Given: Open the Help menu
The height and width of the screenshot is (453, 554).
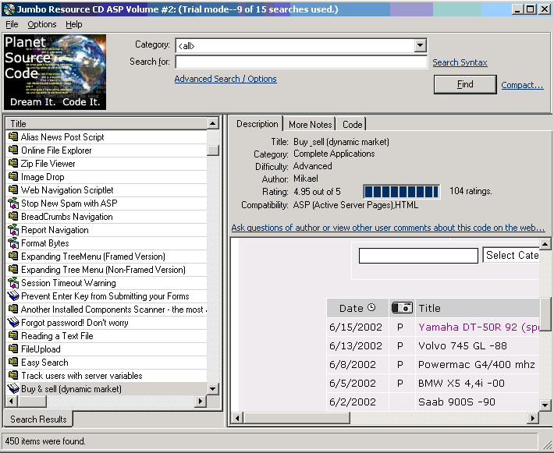Looking at the screenshot, I should click(74, 24).
